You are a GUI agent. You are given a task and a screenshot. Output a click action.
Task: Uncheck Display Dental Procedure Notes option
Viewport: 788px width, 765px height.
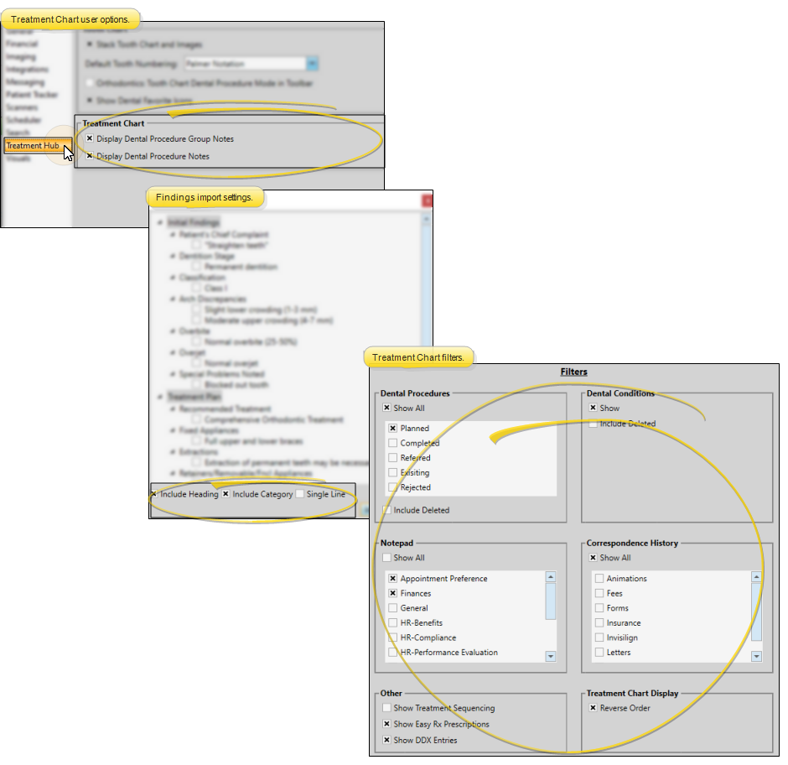tap(90, 157)
